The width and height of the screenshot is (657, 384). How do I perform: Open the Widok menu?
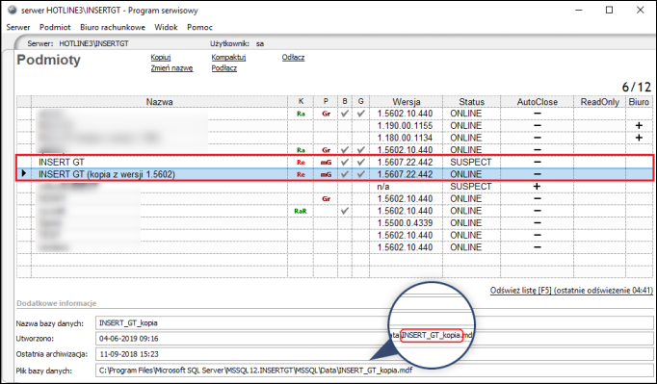[166, 27]
